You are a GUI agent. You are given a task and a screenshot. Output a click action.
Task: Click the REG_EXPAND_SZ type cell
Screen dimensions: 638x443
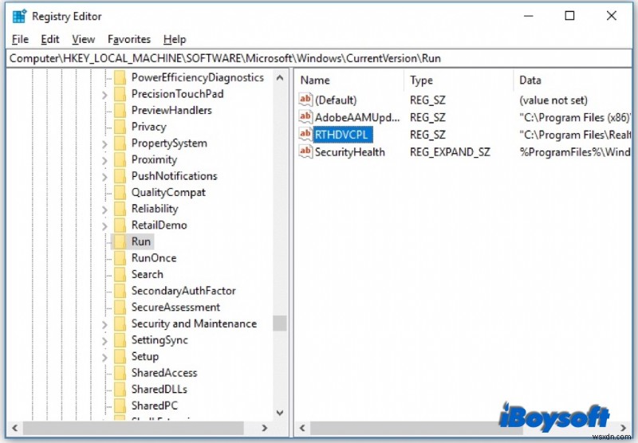pos(450,152)
